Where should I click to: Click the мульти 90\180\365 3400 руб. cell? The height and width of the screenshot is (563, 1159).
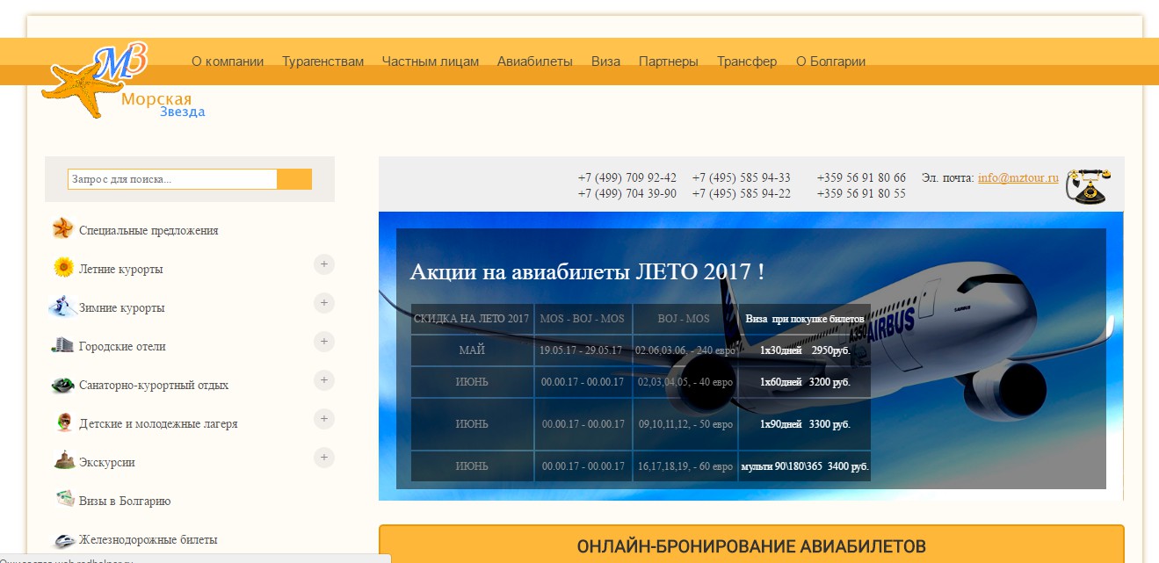click(805, 466)
